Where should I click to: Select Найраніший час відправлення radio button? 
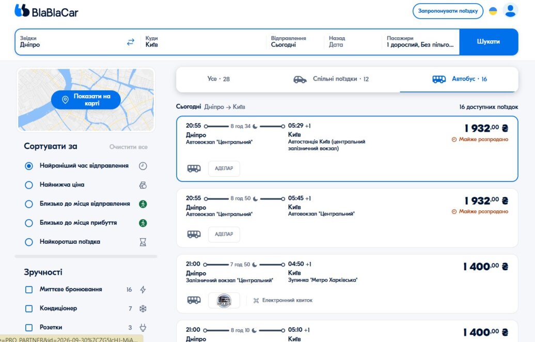(x=29, y=166)
